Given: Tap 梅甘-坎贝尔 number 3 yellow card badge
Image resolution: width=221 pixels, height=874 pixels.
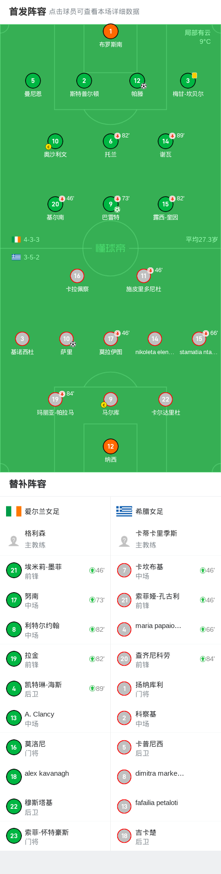Looking at the screenshot, I should tap(188, 81).
